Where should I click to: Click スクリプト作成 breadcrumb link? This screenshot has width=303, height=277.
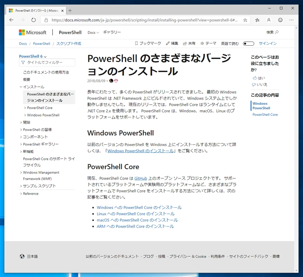coord(69,44)
